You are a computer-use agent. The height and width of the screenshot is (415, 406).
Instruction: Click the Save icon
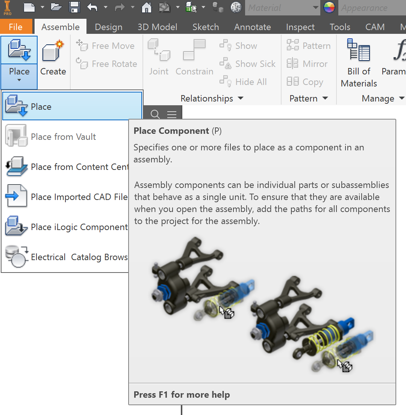coord(74,8)
